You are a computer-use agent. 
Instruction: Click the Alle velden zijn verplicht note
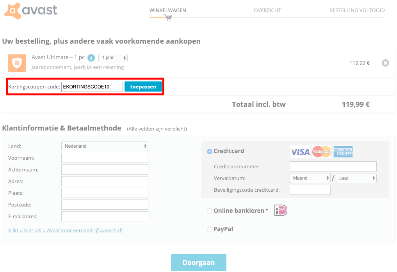point(157,129)
